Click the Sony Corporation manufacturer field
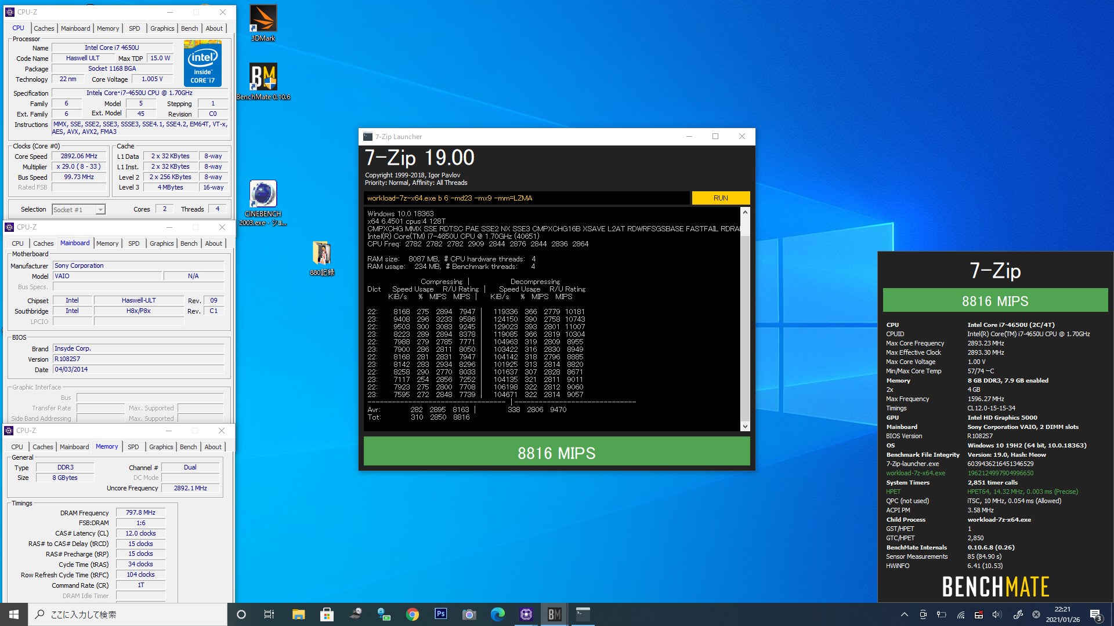 coord(138,265)
